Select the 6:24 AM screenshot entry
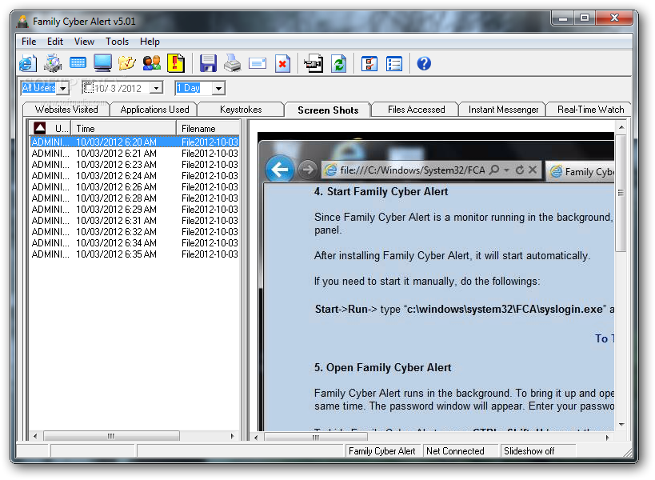Screen dimensions: 655x480 (x=134, y=176)
